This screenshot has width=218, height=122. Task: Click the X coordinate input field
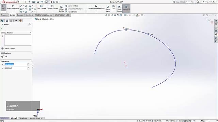point(16,64)
